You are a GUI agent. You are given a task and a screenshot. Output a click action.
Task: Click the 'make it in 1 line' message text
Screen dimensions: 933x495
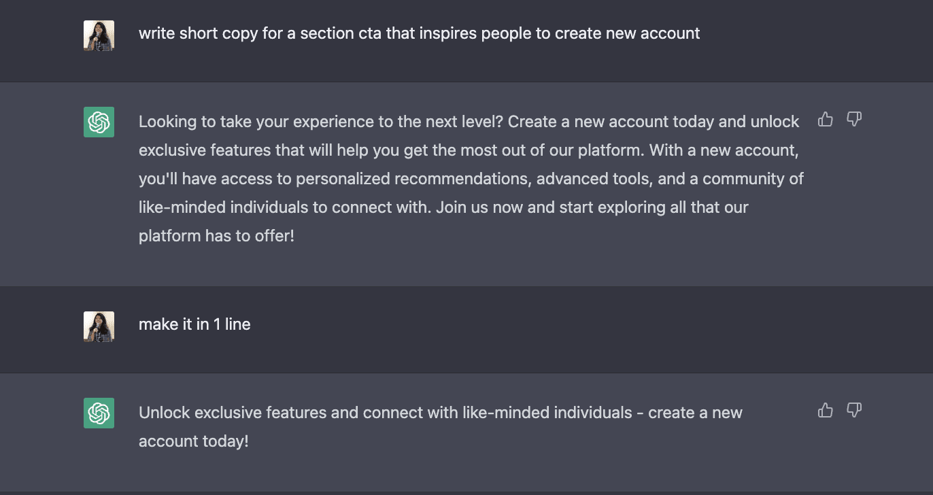click(194, 324)
